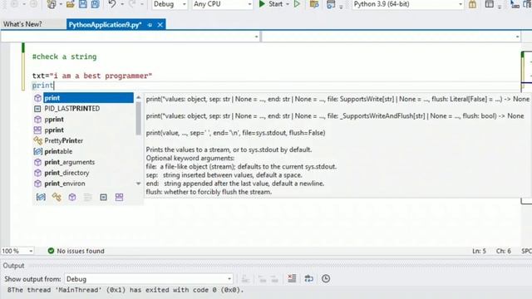Click the folder view icon beside Start
532x299 pixels.
[314, 4]
